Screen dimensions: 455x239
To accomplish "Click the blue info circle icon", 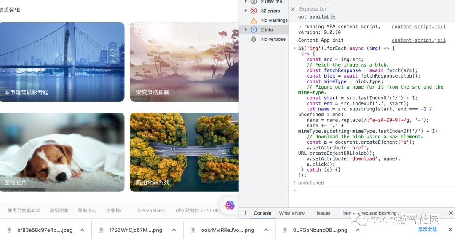I will [x=254, y=30].
